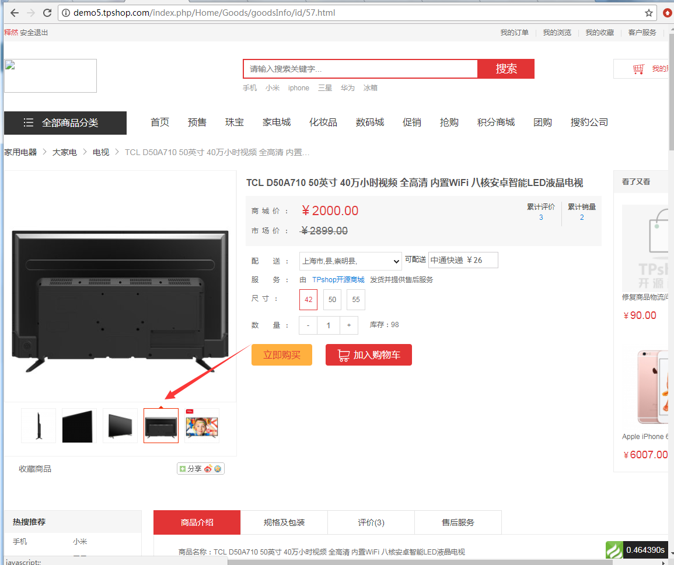674x565 pixels.
Task: Click 安全退出 logout link
Action: click(34, 33)
